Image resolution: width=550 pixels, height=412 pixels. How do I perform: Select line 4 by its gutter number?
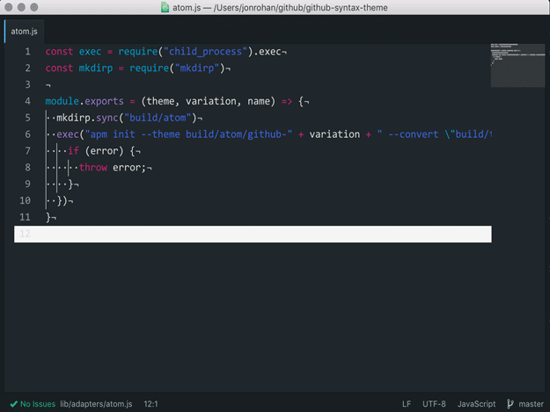[26, 101]
